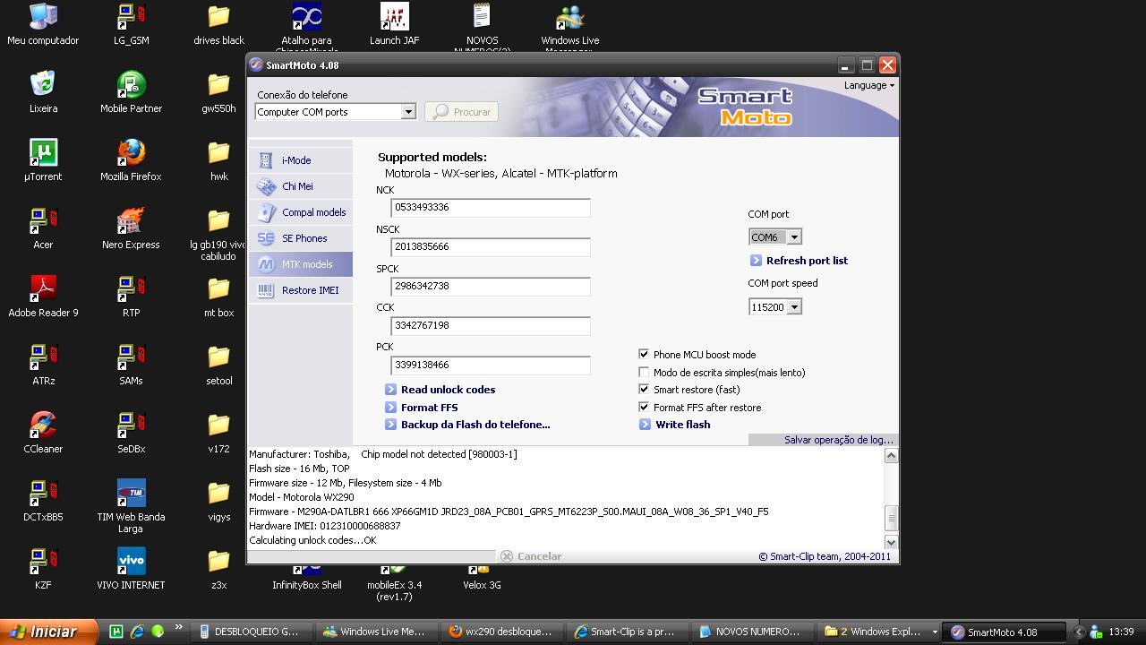
Task: Select TIM Web Banda Larga icon
Action: [132, 506]
